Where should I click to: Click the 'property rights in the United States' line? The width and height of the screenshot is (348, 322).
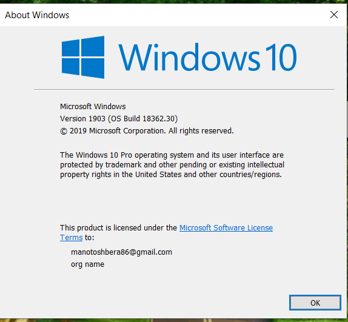tap(171, 175)
